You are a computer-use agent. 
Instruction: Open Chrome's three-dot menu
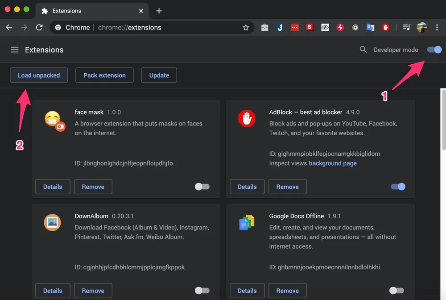tap(438, 28)
